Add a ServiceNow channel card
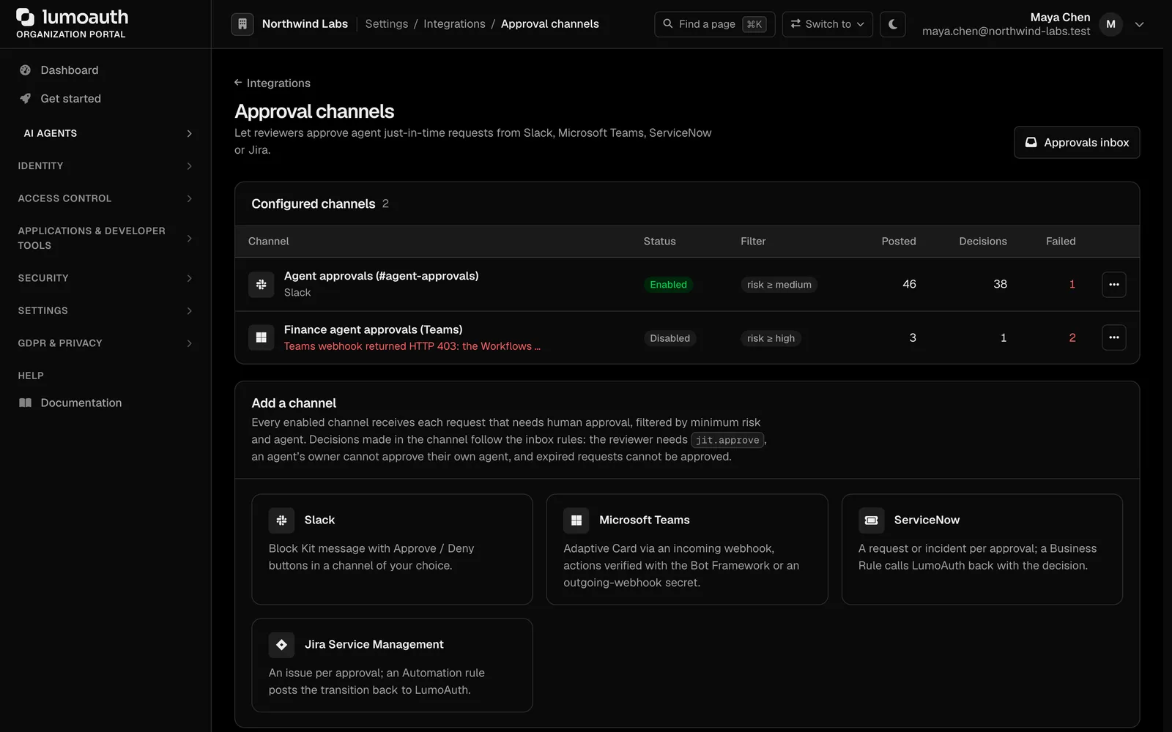Screen dimensions: 1172x732 pos(982,549)
